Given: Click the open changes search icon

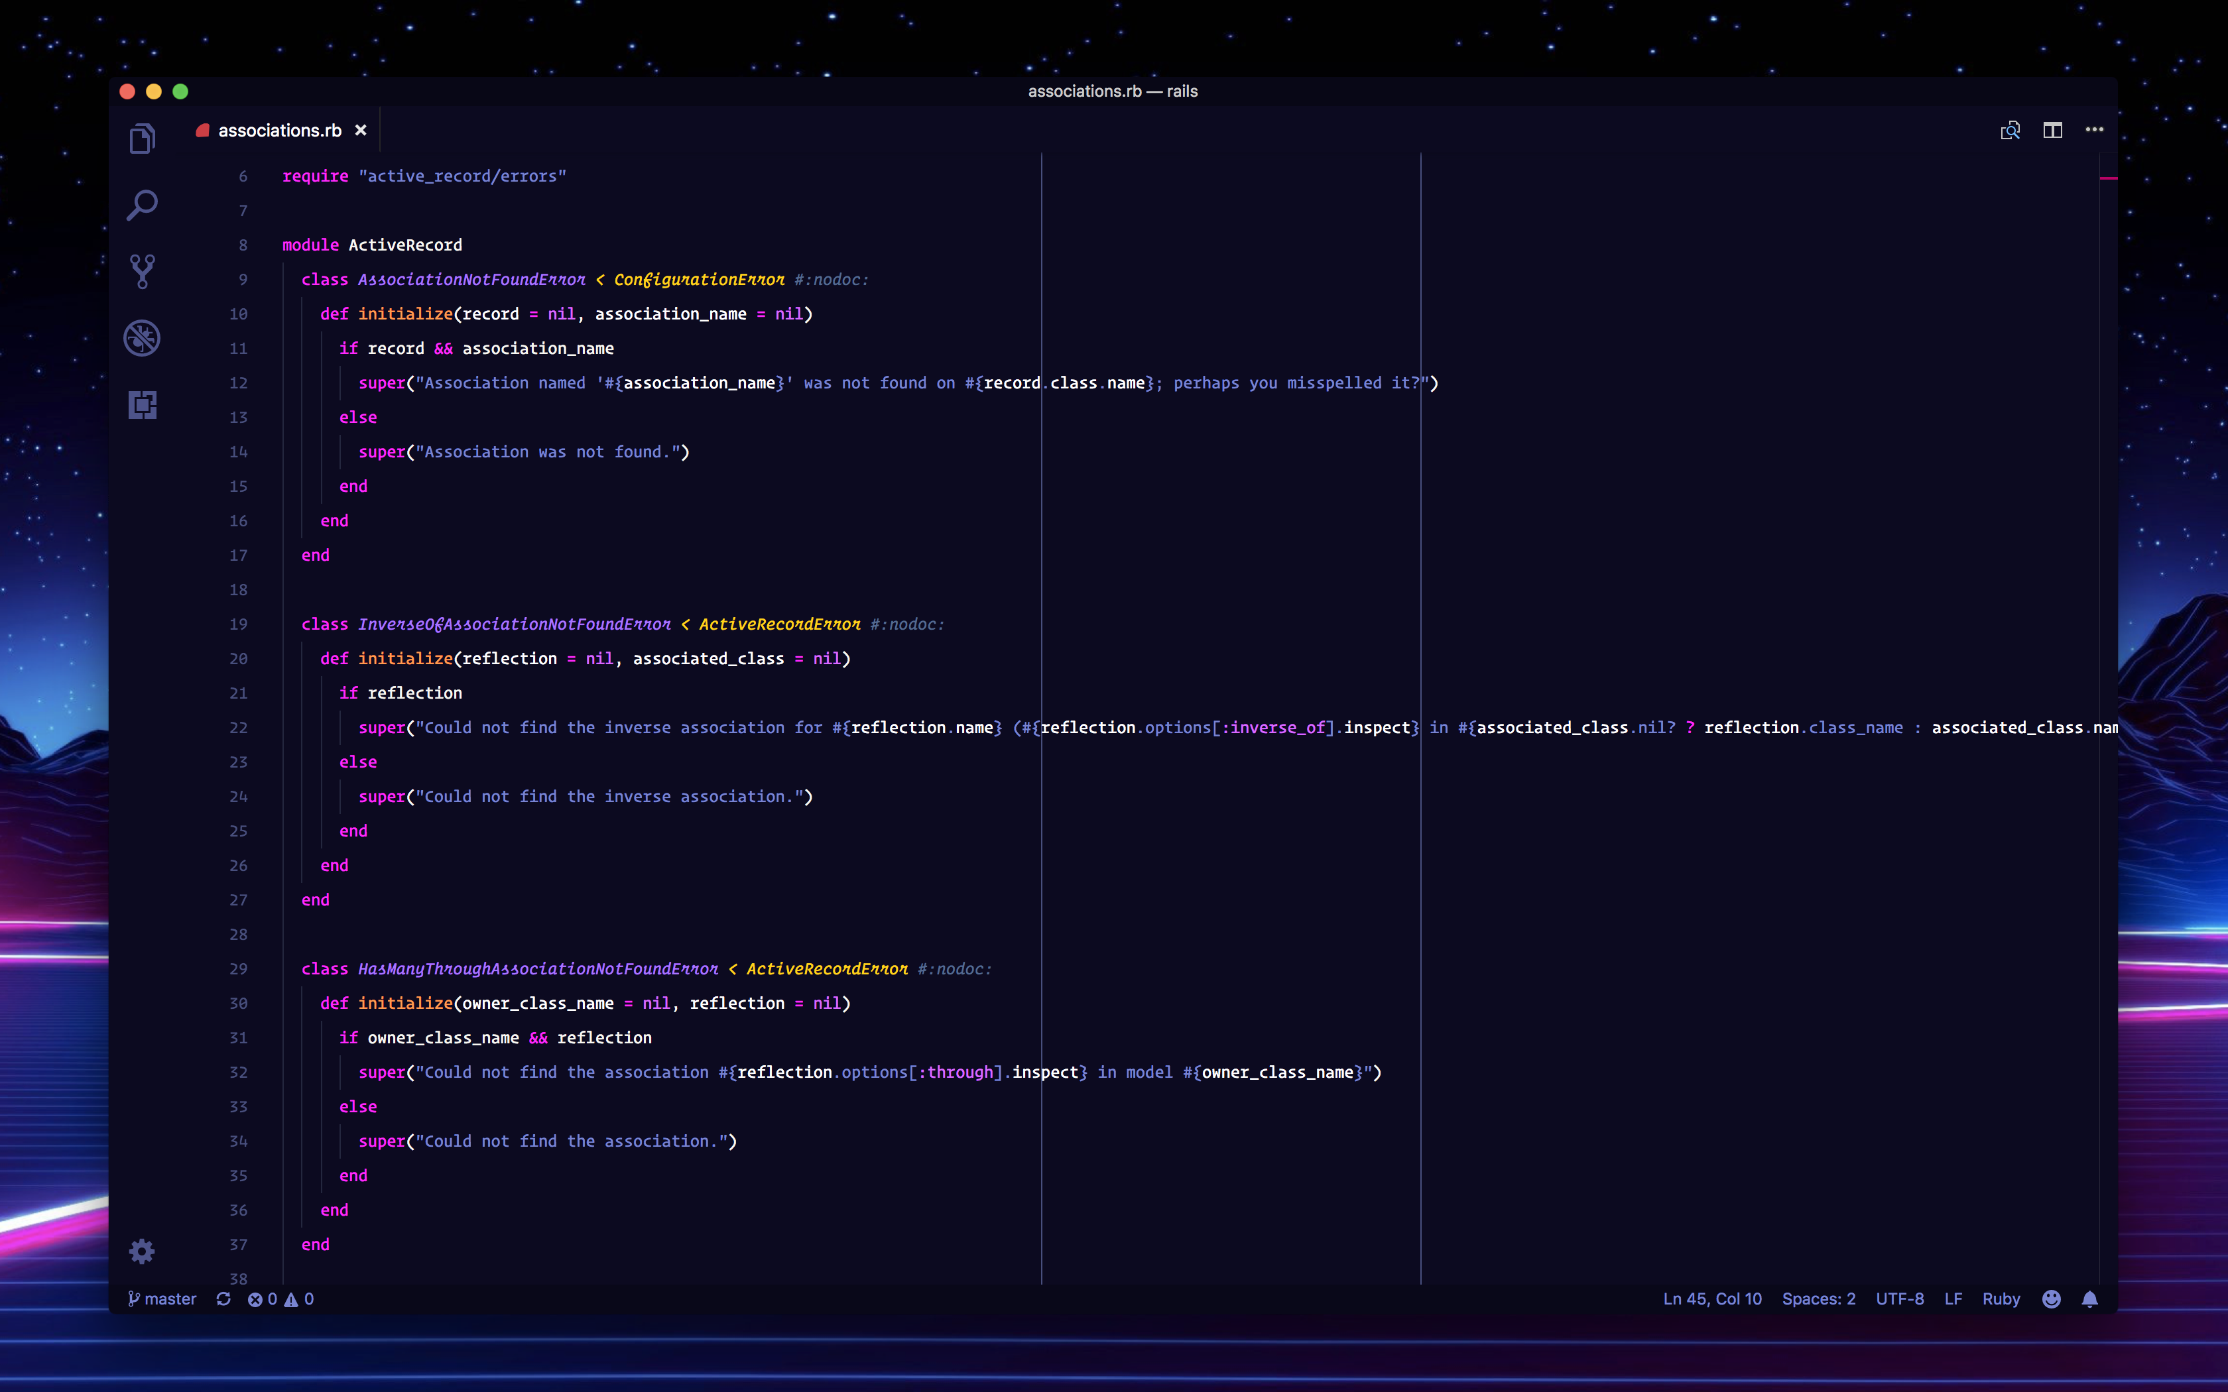Looking at the screenshot, I should click(2010, 130).
